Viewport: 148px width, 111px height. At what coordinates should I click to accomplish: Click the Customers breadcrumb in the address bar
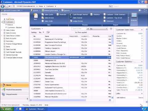tap(50, 6)
